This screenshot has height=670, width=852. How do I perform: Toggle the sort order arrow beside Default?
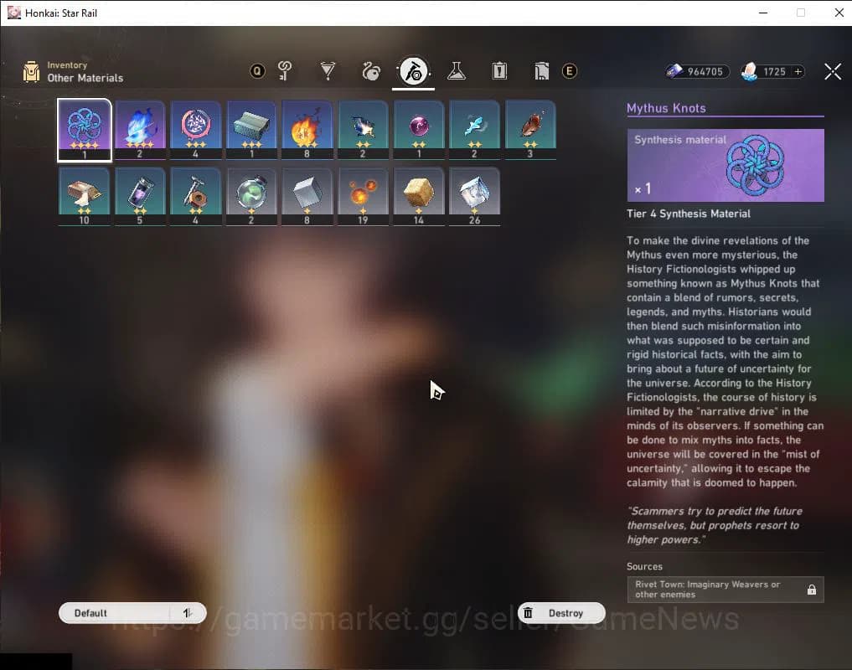pos(188,613)
